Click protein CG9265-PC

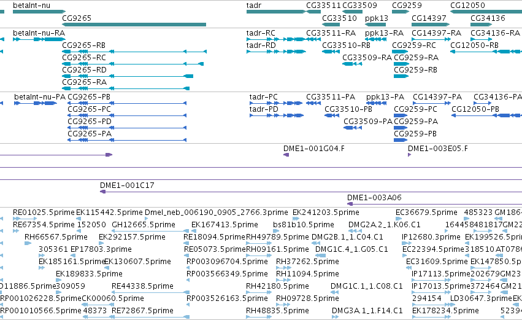point(127,115)
